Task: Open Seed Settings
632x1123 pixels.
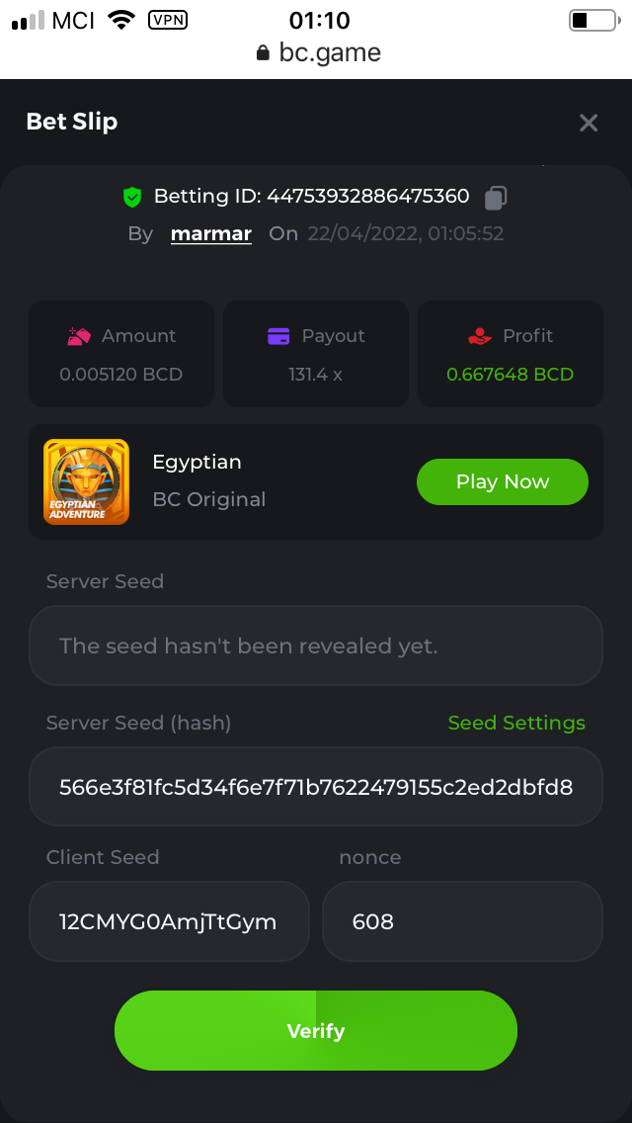Action: tap(516, 723)
